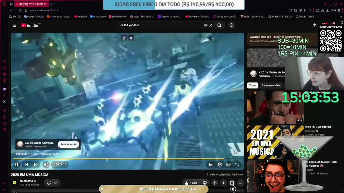Image resolution: width=344 pixels, height=193 pixels.
Task: Open the 'ZZZ na Steam! Ação pura.' ad title
Action: pyautogui.click(x=39, y=143)
